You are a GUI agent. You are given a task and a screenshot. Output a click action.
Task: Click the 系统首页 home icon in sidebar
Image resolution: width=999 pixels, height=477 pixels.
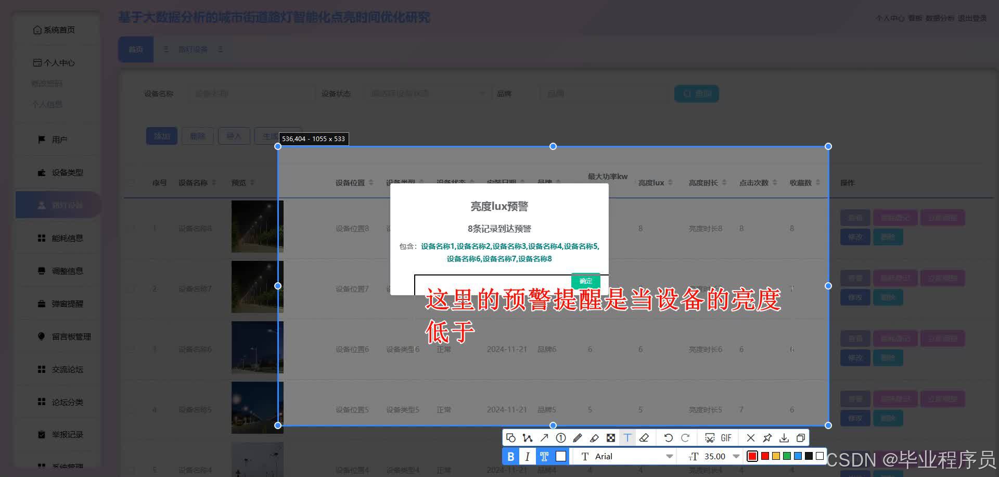pos(37,30)
